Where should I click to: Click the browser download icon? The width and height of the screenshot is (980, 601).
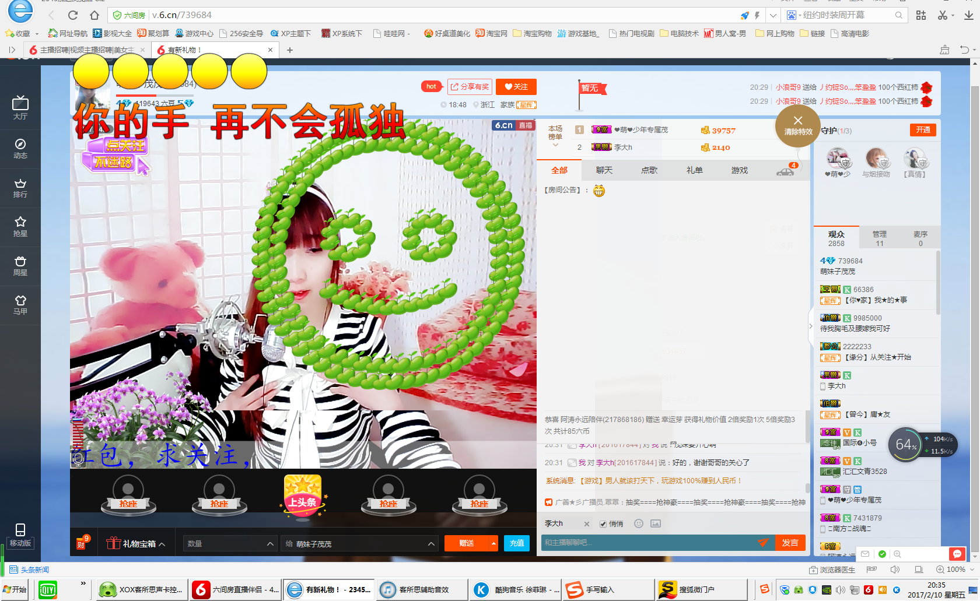(968, 15)
